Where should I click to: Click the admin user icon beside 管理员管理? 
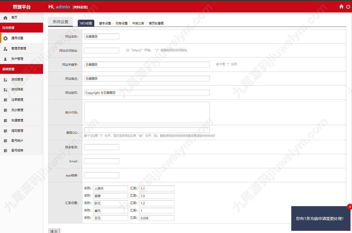click(5, 49)
